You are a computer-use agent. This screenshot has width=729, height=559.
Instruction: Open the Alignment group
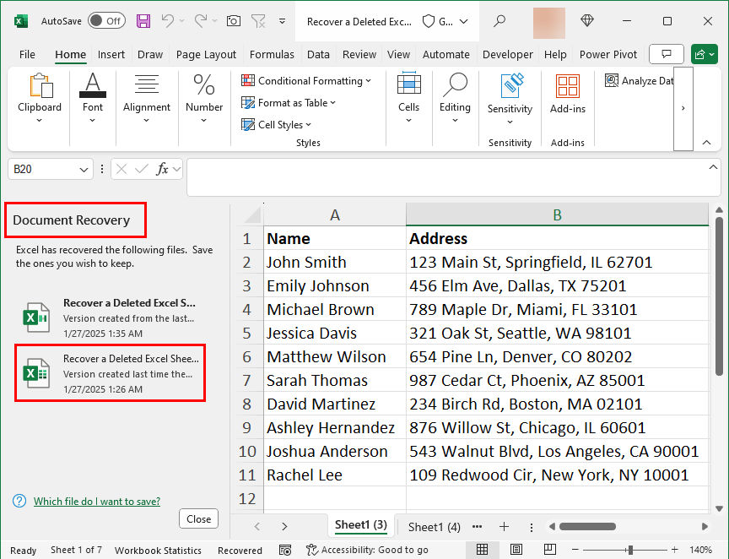pyautogui.click(x=147, y=99)
